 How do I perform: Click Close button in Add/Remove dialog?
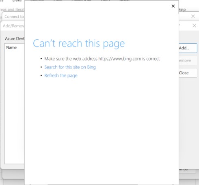pos(188,73)
